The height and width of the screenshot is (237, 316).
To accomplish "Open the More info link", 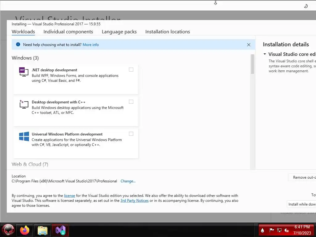I will point(91,45).
